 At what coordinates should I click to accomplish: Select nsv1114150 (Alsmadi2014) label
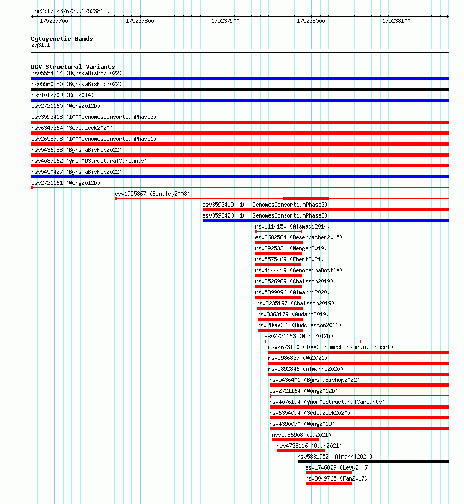(292, 226)
